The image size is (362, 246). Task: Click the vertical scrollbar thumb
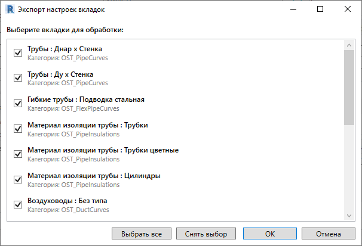click(x=349, y=88)
